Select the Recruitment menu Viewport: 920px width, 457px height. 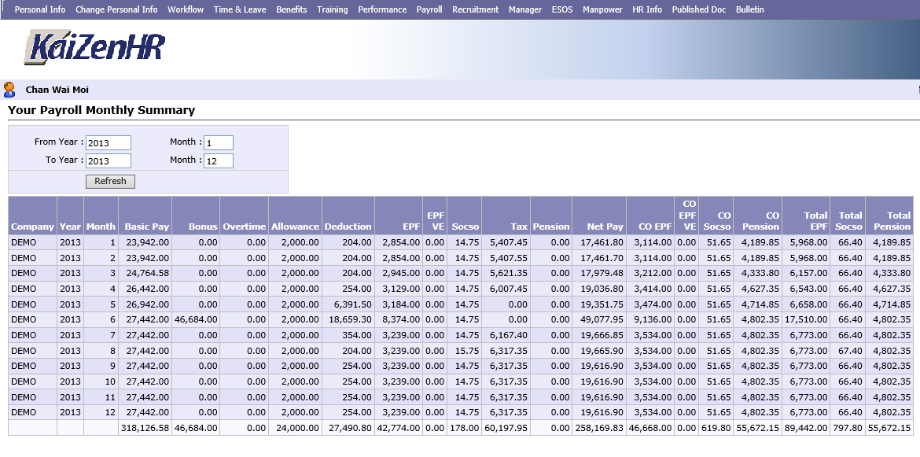pos(475,10)
